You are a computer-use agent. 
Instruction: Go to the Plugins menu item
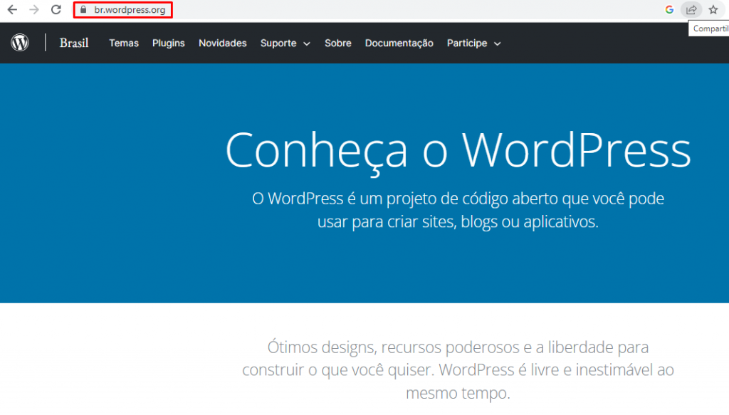[168, 43]
